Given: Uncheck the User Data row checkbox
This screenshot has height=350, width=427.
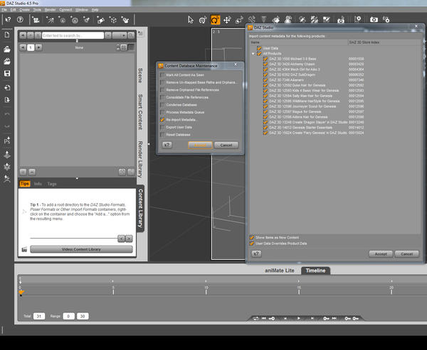Looking at the screenshot, I should (259, 48).
